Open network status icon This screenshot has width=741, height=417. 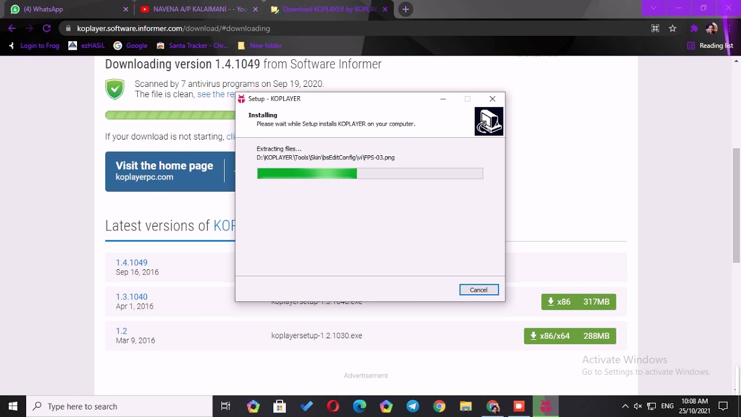coord(651,406)
